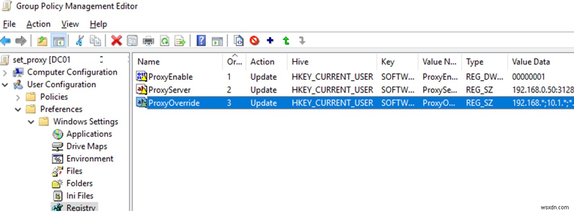Collapse the Preferences folder arrow
Screen dimensions: 574x212
pyautogui.click(x=18, y=109)
